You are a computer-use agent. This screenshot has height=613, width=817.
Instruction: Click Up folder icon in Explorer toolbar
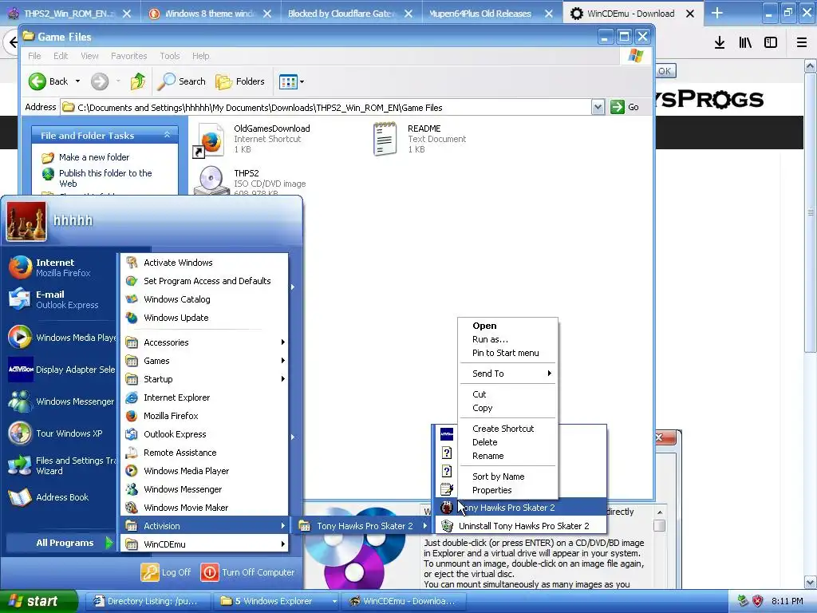point(137,81)
